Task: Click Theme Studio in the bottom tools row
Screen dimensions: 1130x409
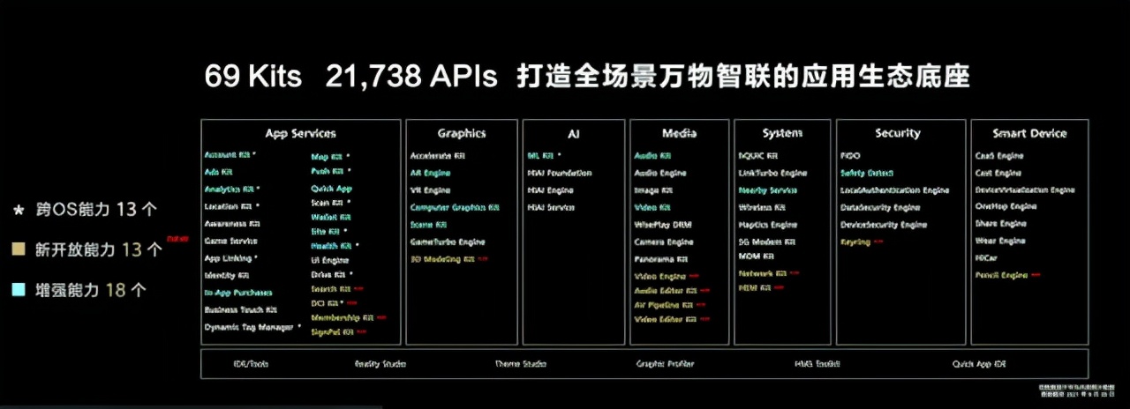Action: 521,364
